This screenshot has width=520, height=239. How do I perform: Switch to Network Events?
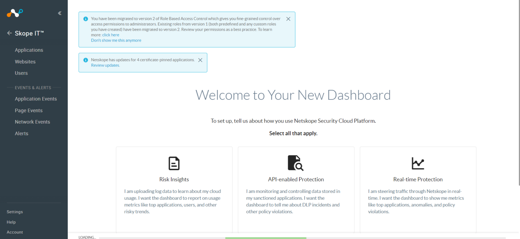click(32, 122)
